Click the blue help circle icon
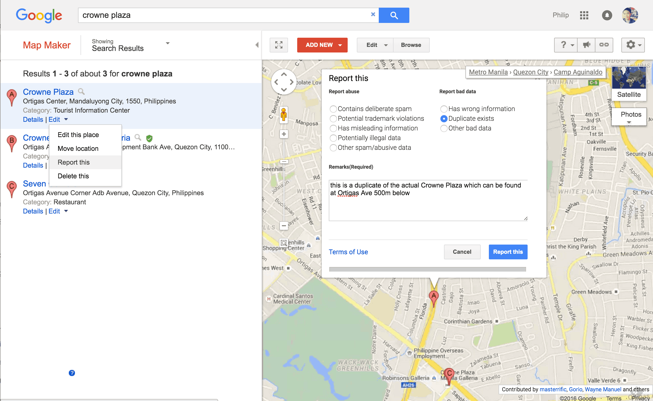Viewport: 653px width, 401px height. (x=72, y=373)
